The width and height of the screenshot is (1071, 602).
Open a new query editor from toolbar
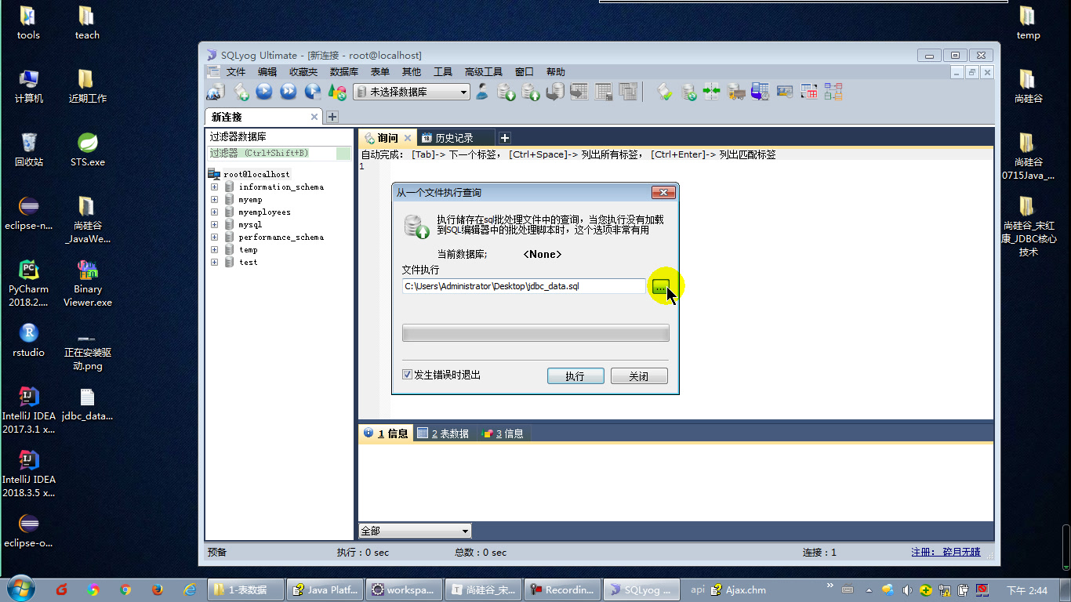(241, 92)
